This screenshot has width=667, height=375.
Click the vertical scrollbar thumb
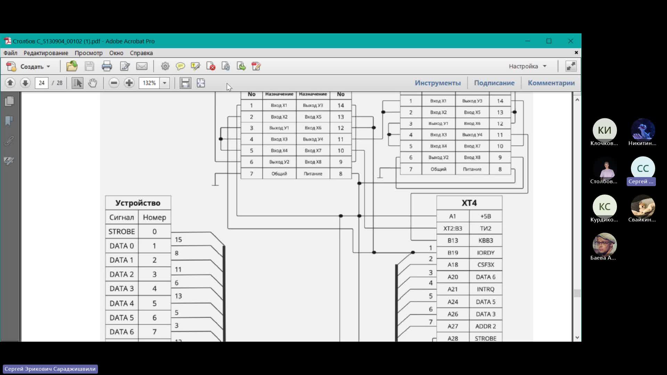577,293
